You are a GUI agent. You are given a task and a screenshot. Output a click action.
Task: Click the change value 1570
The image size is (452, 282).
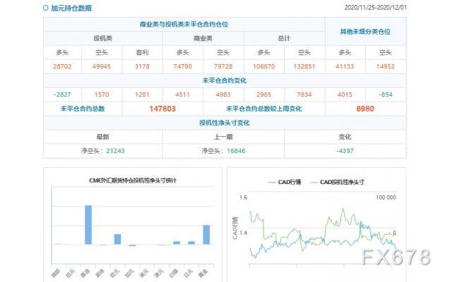102,94
